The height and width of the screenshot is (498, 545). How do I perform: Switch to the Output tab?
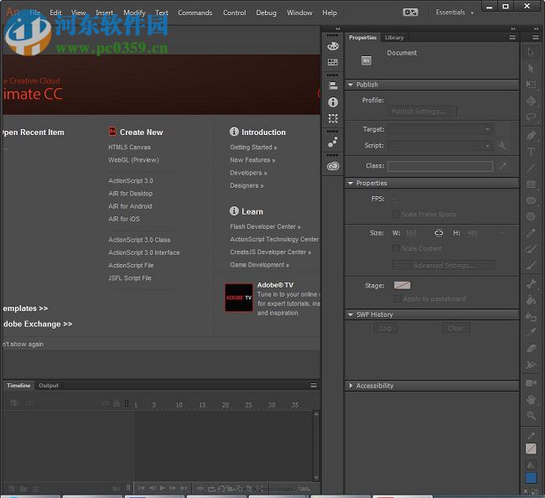pos(49,386)
